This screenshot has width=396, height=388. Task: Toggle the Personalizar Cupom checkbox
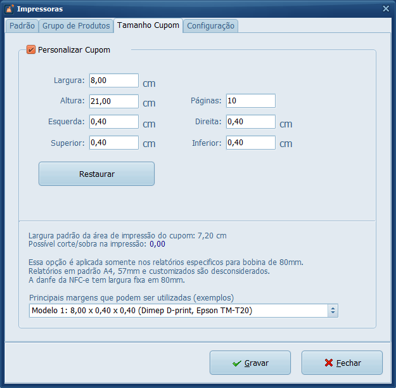point(31,49)
